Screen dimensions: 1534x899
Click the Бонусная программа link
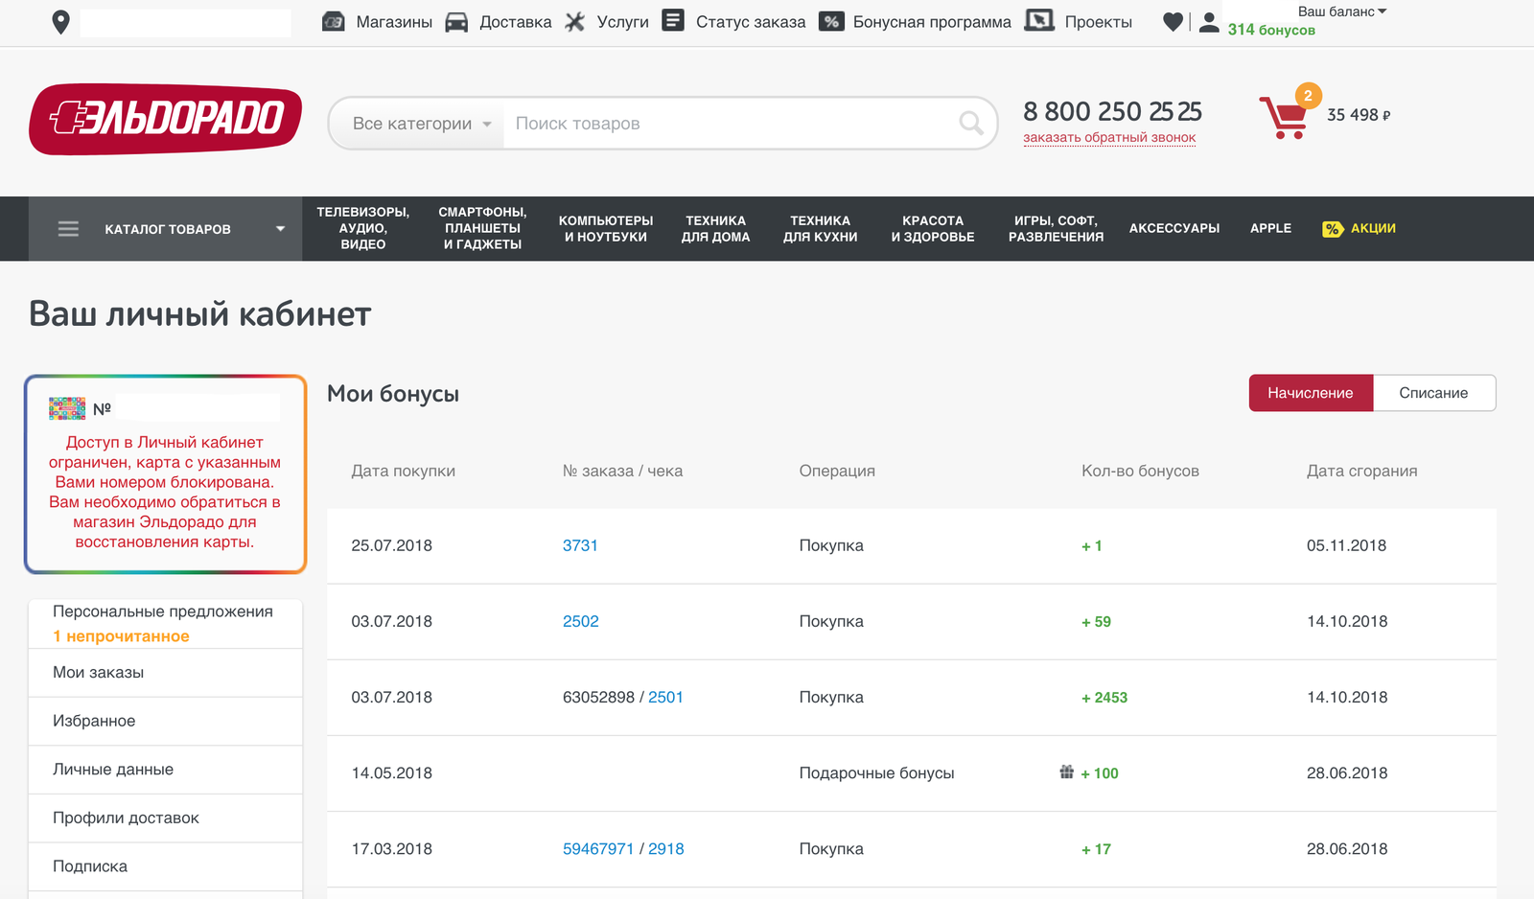pos(932,22)
